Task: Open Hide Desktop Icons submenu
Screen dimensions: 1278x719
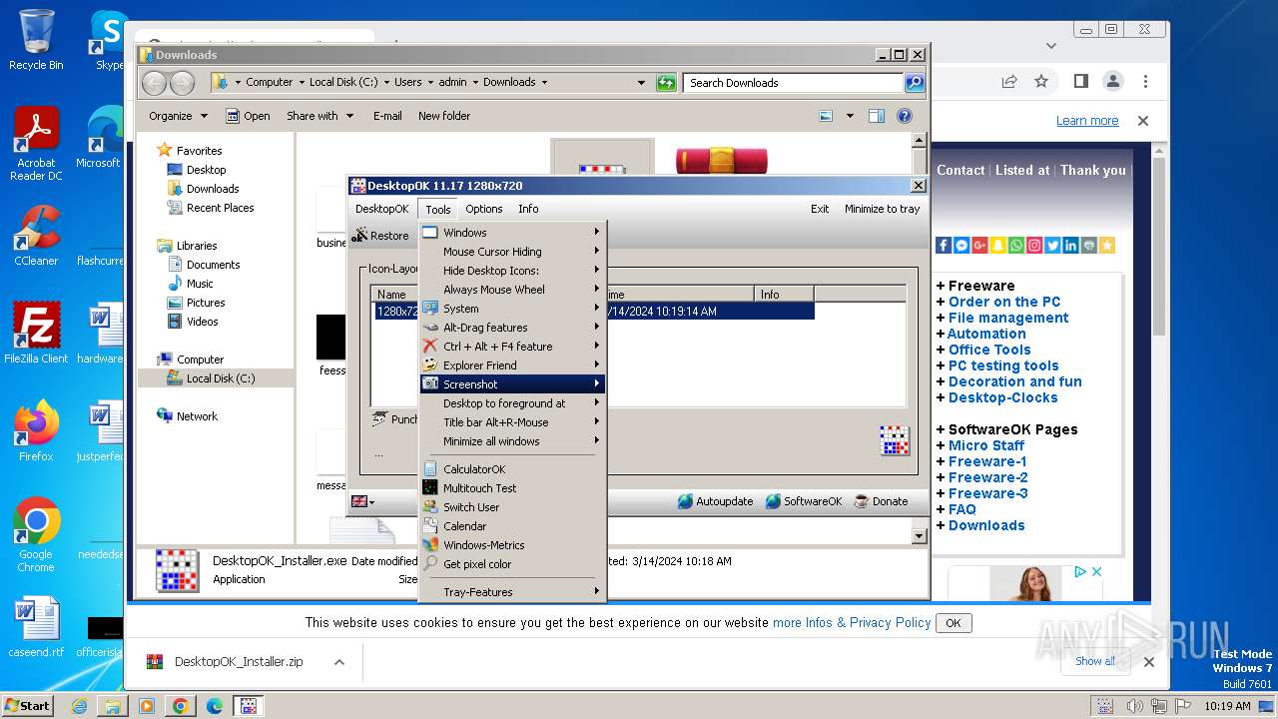Action: (x=512, y=271)
